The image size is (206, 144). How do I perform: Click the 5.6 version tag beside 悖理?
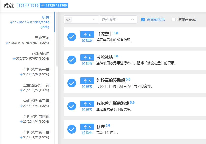(108, 125)
